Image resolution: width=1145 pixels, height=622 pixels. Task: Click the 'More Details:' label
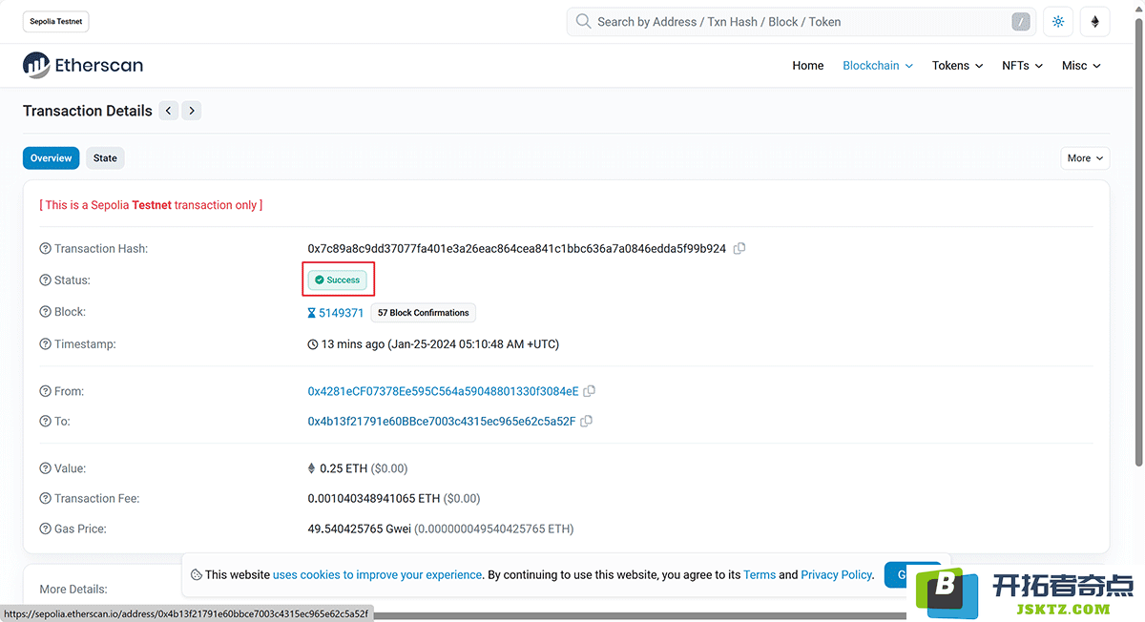click(x=73, y=590)
